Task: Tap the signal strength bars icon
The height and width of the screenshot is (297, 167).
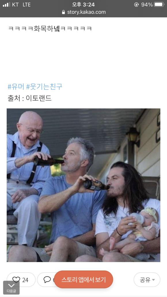Action: click(6, 5)
